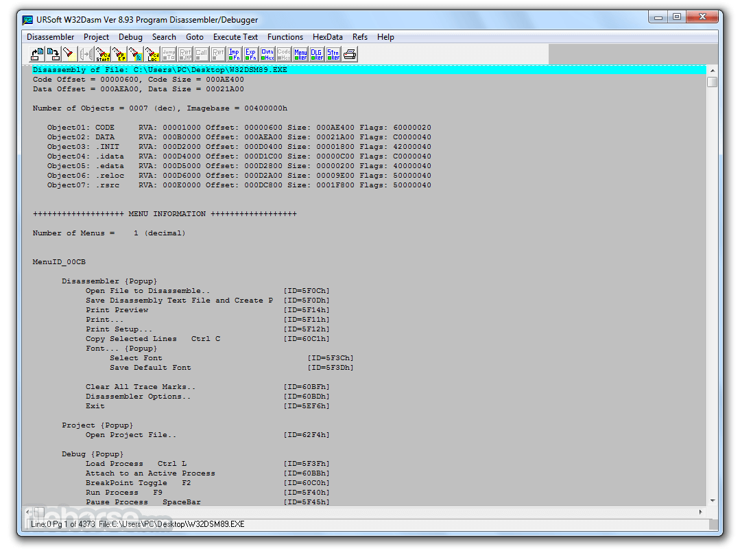
Task: Click the Goto Page flashlight icon
Action: click(x=136, y=54)
